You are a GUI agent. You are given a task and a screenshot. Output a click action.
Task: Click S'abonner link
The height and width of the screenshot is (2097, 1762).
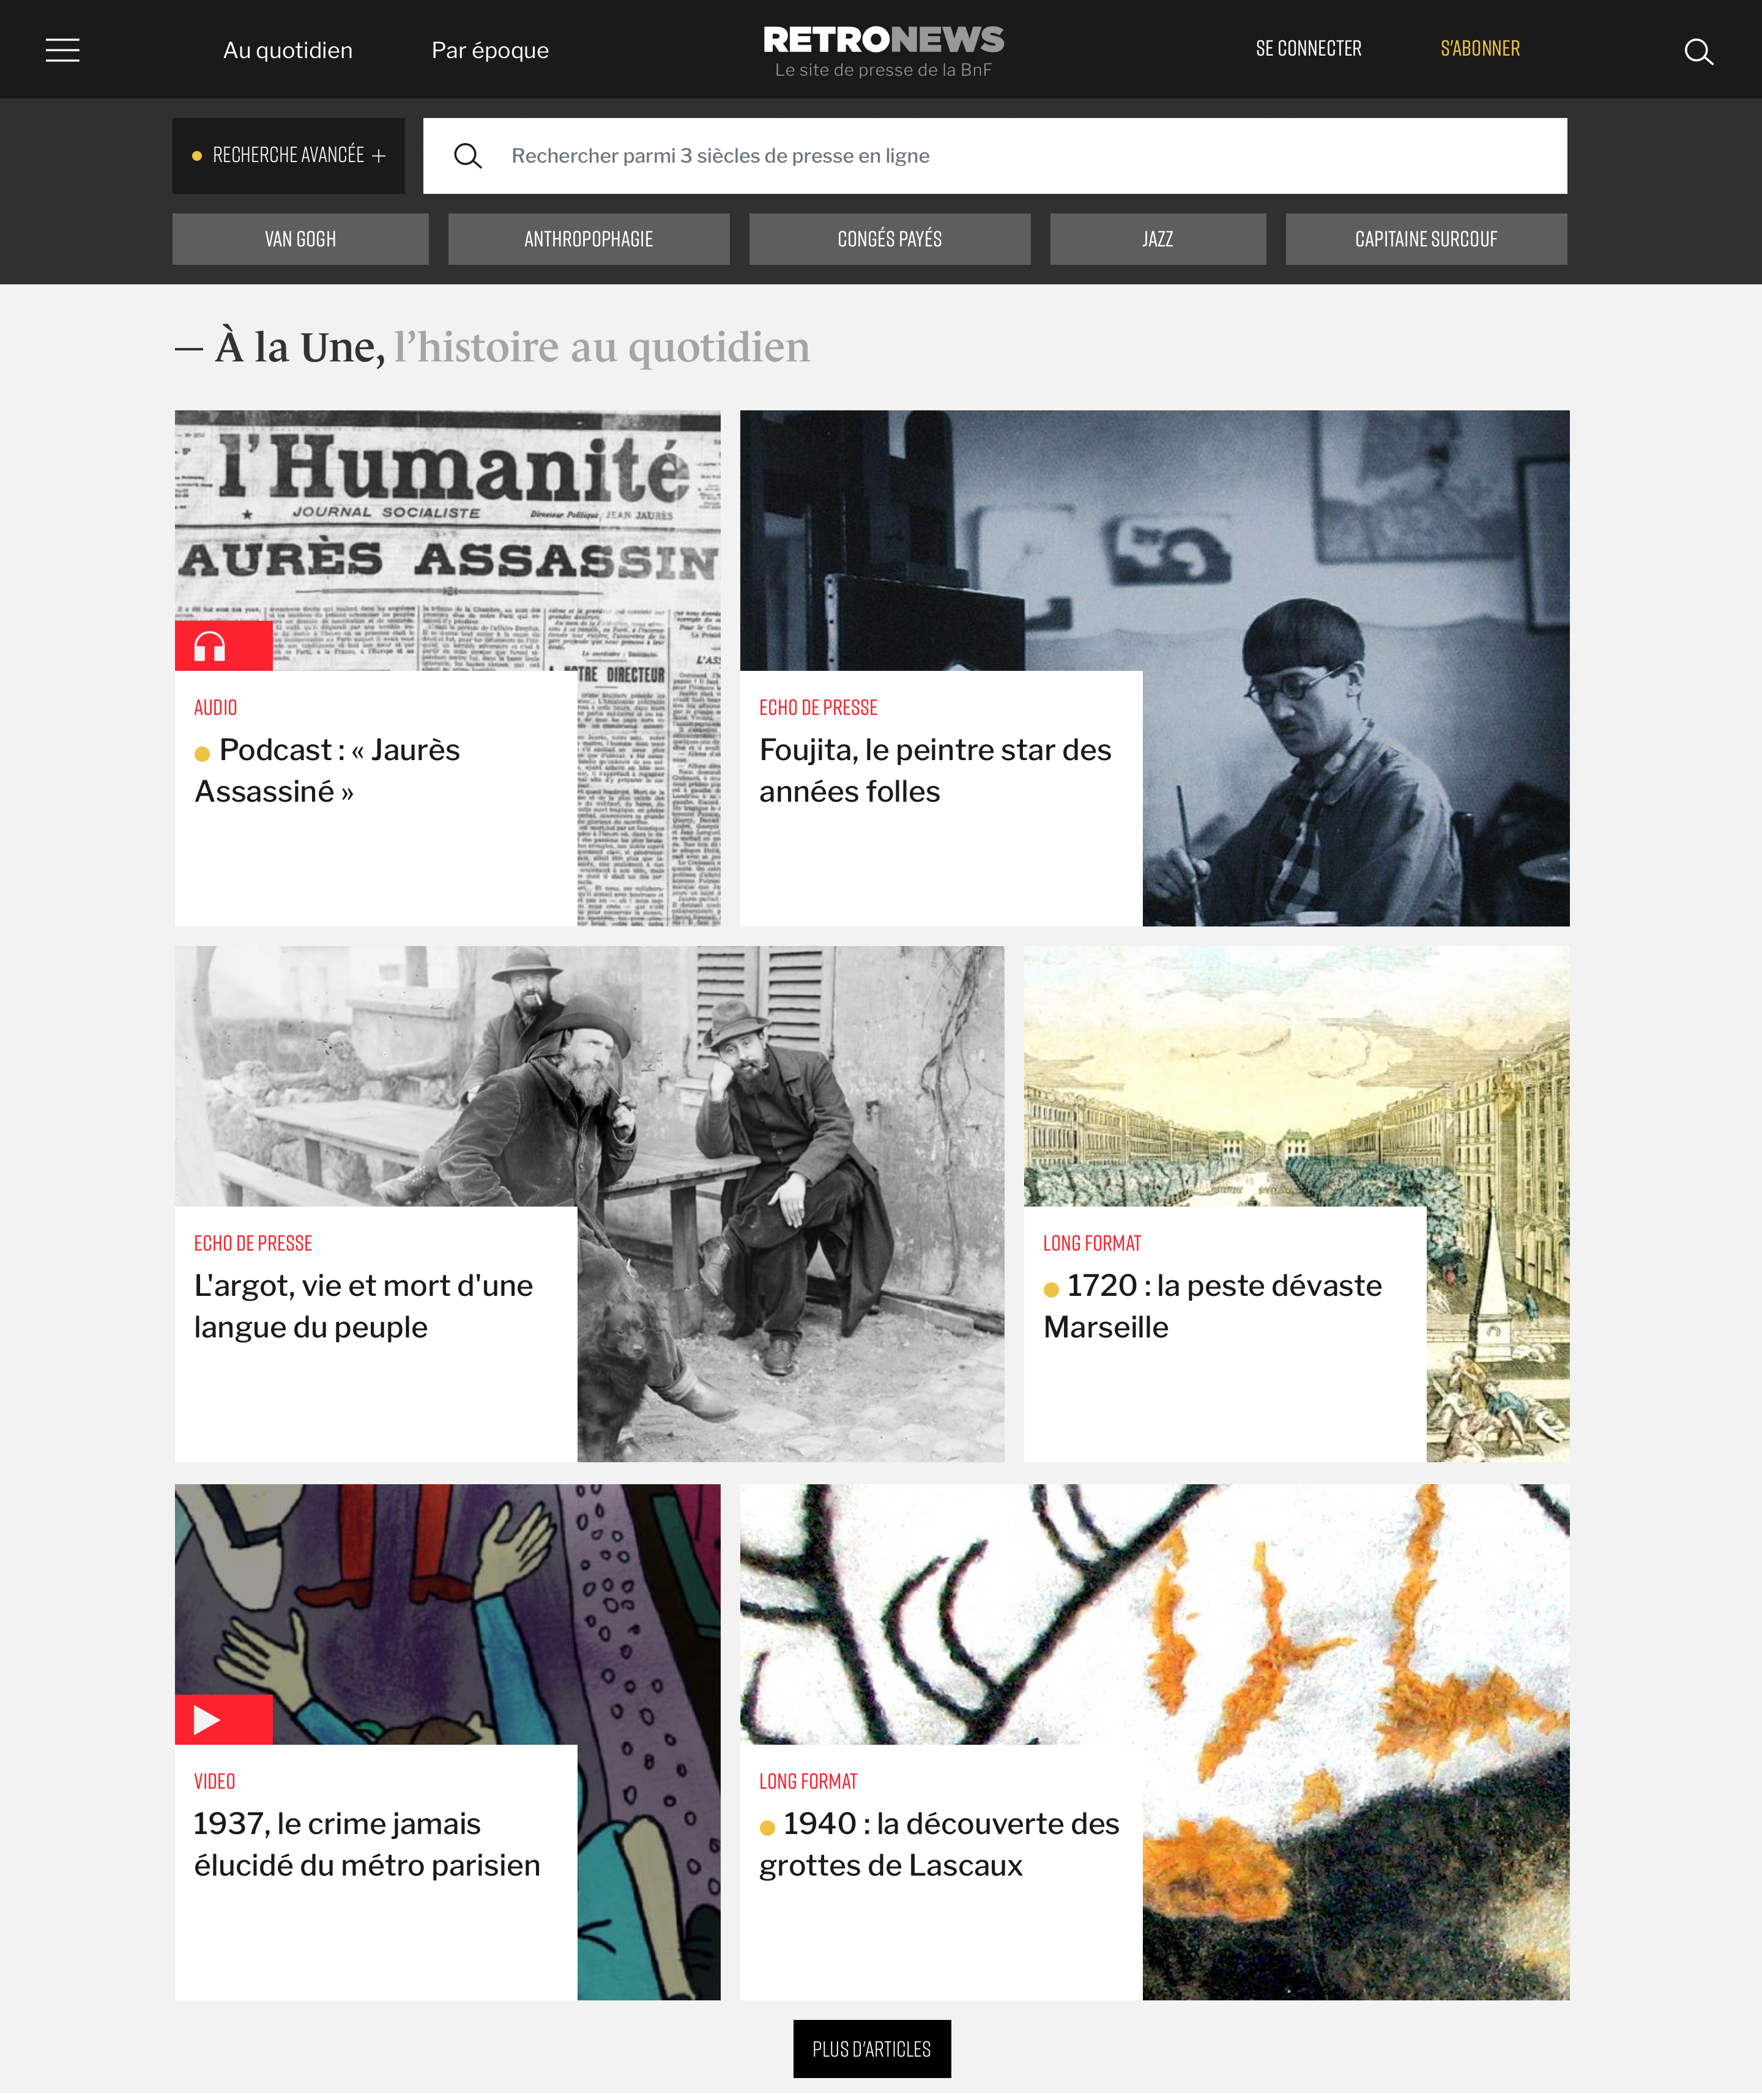(x=1479, y=49)
